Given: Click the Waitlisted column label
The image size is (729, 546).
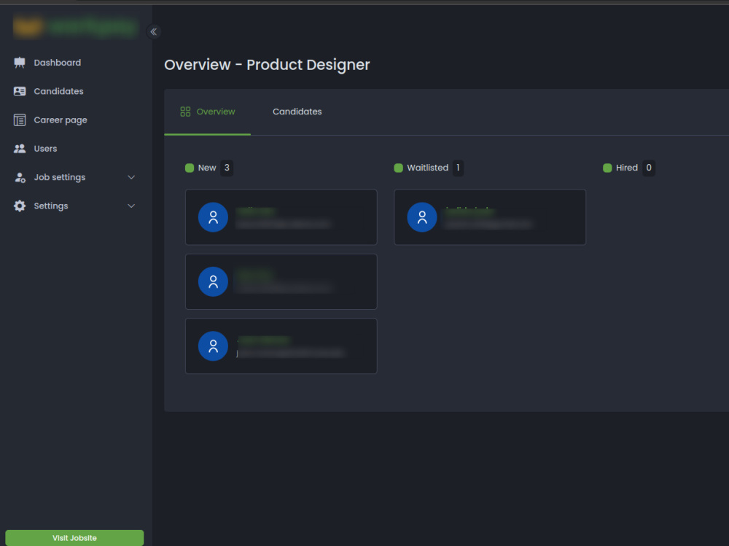Looking at the screenshot, I should [x=428, y=168].
